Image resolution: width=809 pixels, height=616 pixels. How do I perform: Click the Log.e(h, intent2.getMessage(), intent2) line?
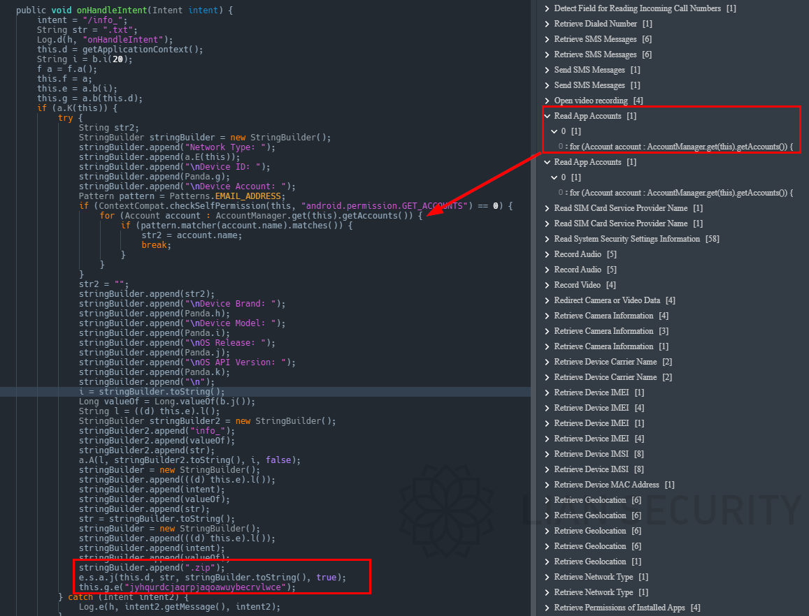[x=180, y=607]
